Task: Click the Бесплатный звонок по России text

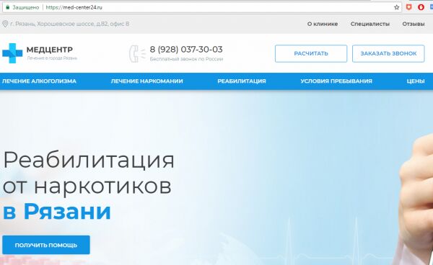Action: point(186,59)
